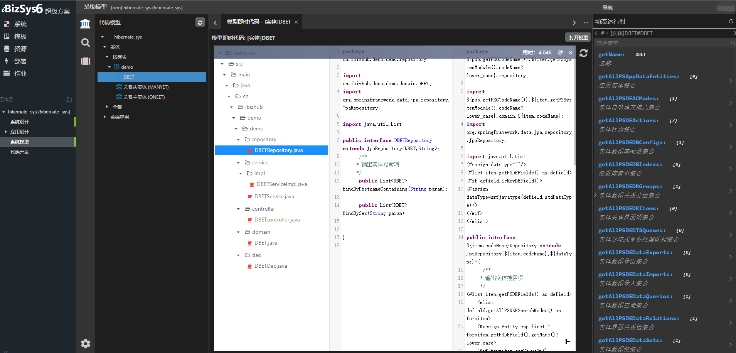Open DBETService.java file
This screenshot has height=353, width=736.
coord(274,197)
